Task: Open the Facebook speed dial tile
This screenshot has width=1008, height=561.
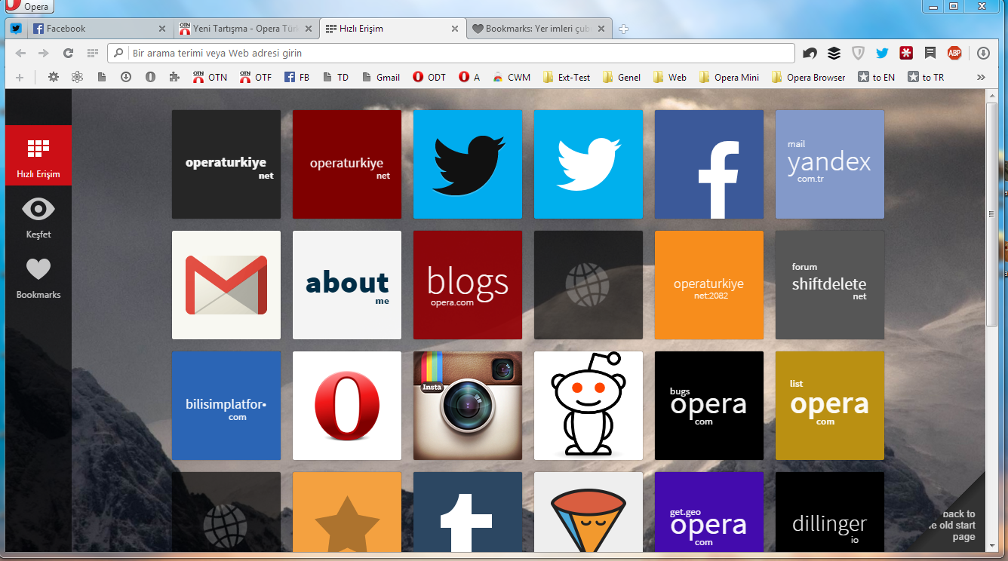Action: (709, 164)
